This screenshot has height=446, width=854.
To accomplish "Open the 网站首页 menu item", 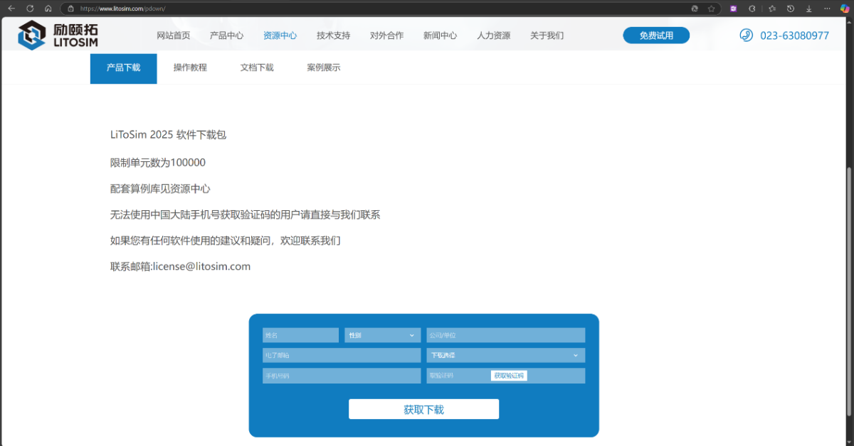I will (173, 36).
